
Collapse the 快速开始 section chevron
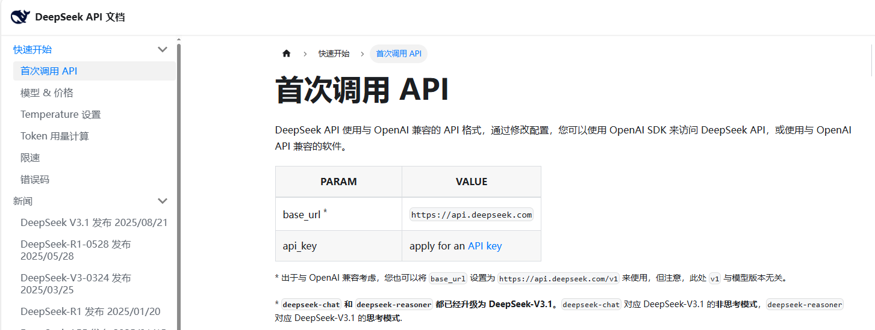coord(163,49)
